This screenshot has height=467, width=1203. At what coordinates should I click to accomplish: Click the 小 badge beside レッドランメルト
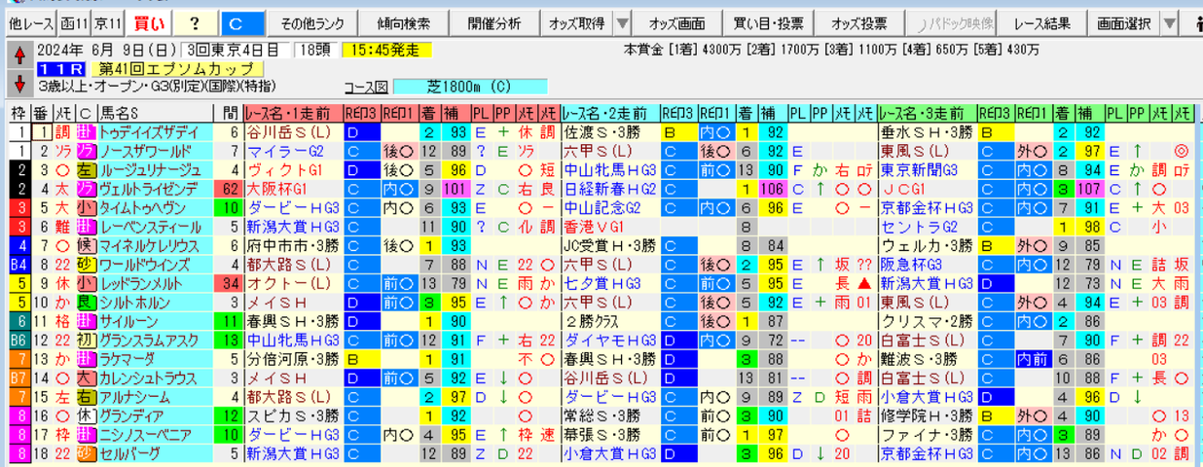(85, 281)
